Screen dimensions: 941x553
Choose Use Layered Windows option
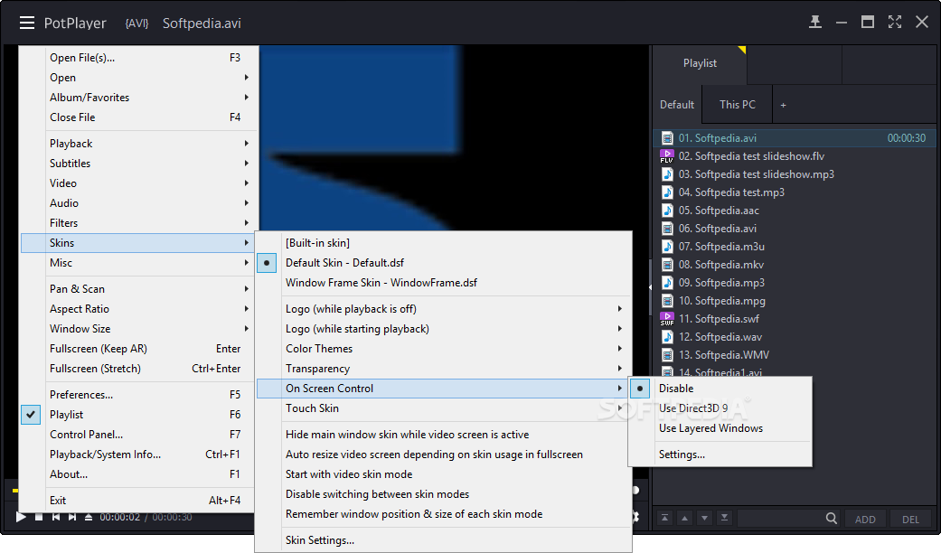click(x=720, y=428)
